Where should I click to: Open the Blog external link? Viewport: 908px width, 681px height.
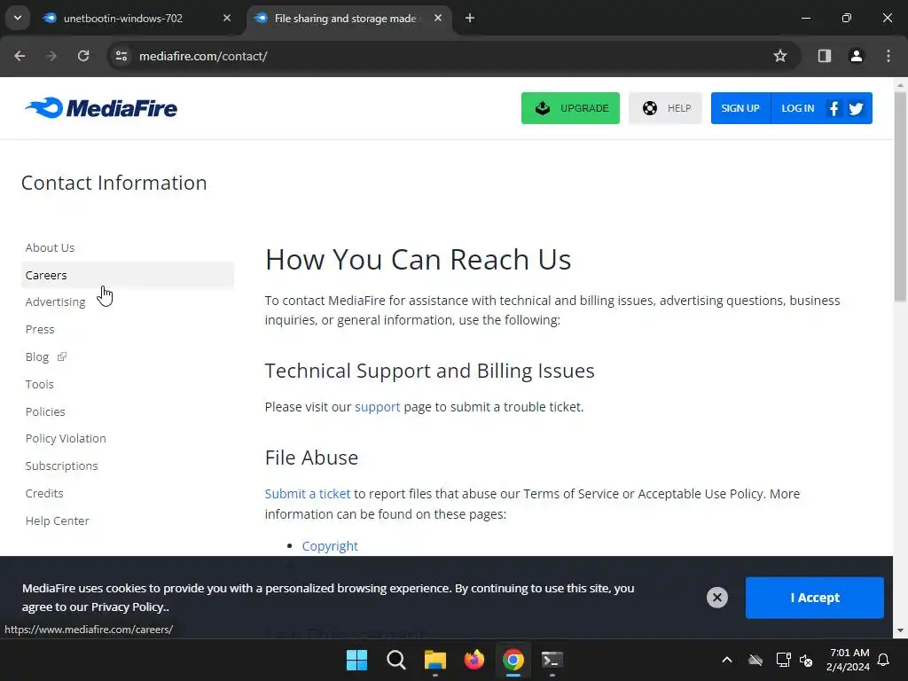point(46,356)
